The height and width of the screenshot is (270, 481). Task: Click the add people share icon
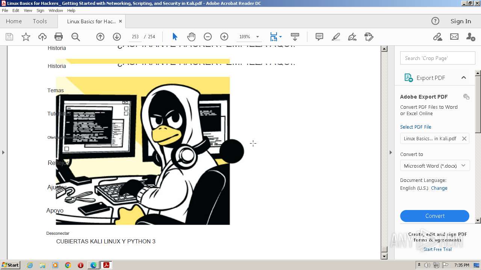470,37
